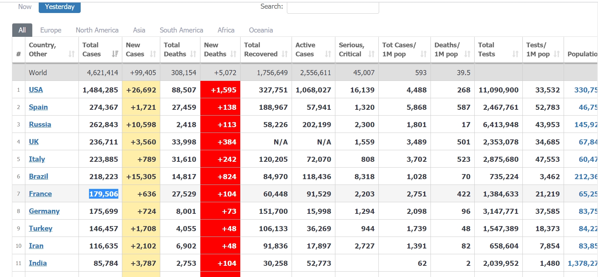This screenshot has height=277, width=598.
Task: Filter to the Oceania tab
Action: point(261,30)
